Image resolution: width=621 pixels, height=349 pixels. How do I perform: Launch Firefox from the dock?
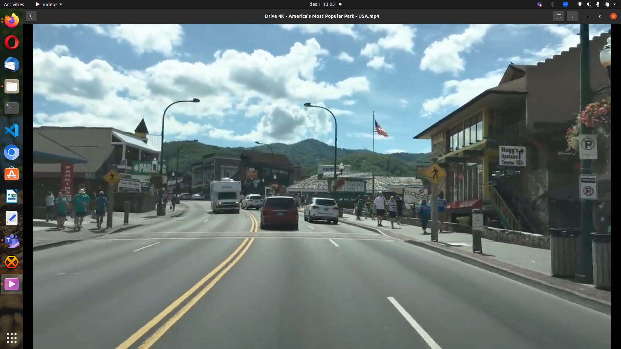tap(11, 20)
